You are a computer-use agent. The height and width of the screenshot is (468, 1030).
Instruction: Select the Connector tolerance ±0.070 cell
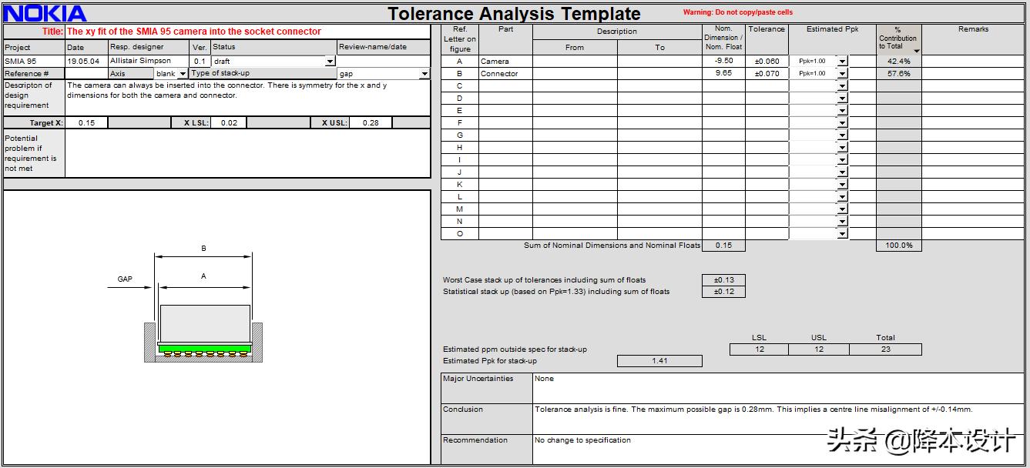pos(767,74)
